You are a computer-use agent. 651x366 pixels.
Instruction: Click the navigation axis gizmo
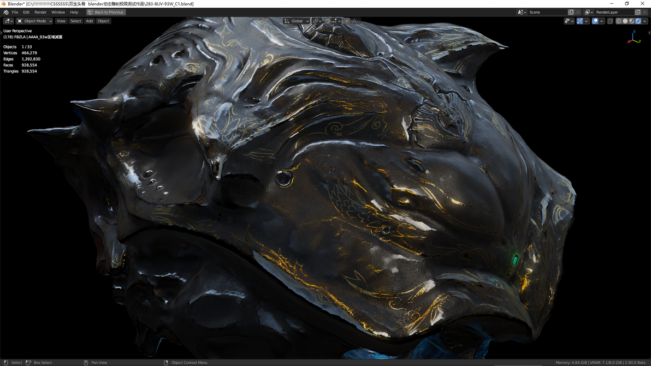click(x=634, y=37)
